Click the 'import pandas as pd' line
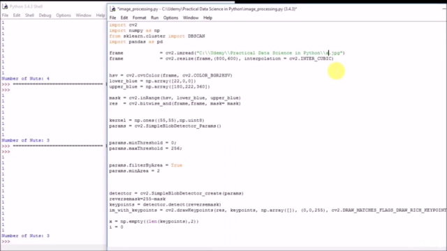This screenshot has width=447, height=251. [136, 42]
